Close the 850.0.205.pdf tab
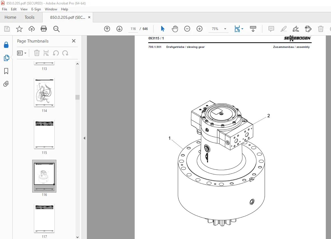 (89, 17)
